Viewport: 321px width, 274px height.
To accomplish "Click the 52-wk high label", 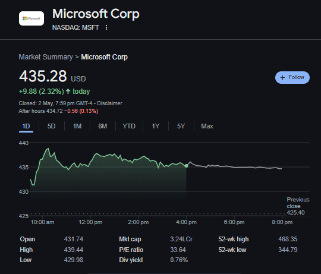I will tap(234, 239).
